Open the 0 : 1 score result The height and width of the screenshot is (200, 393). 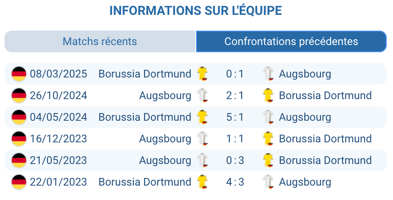235,74
